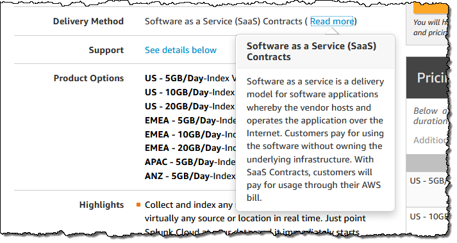Select the EMEA - 10GB/Day product option

190,134
